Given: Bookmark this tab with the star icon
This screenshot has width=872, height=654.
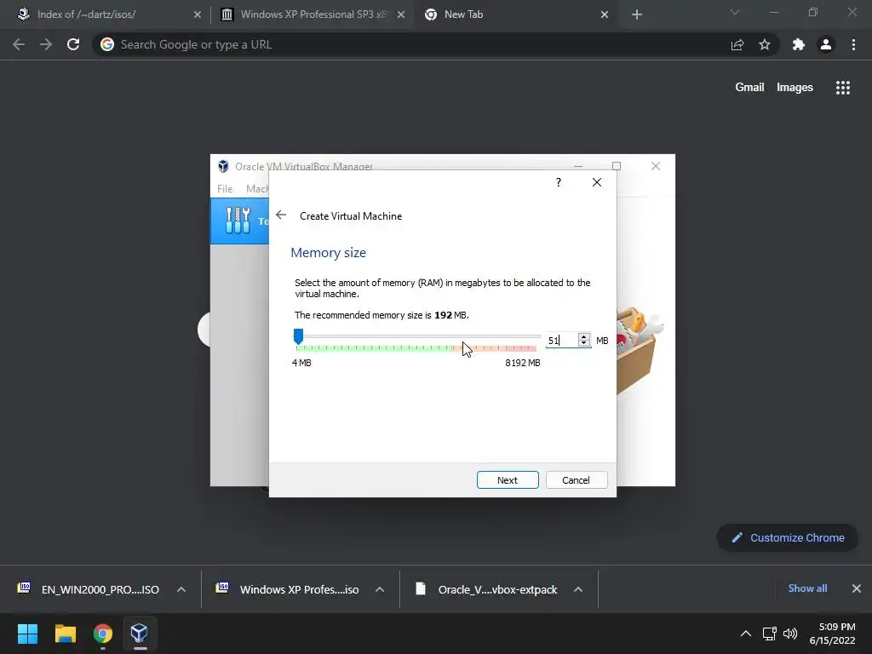Looking at the screenshot, I should 765,44.
